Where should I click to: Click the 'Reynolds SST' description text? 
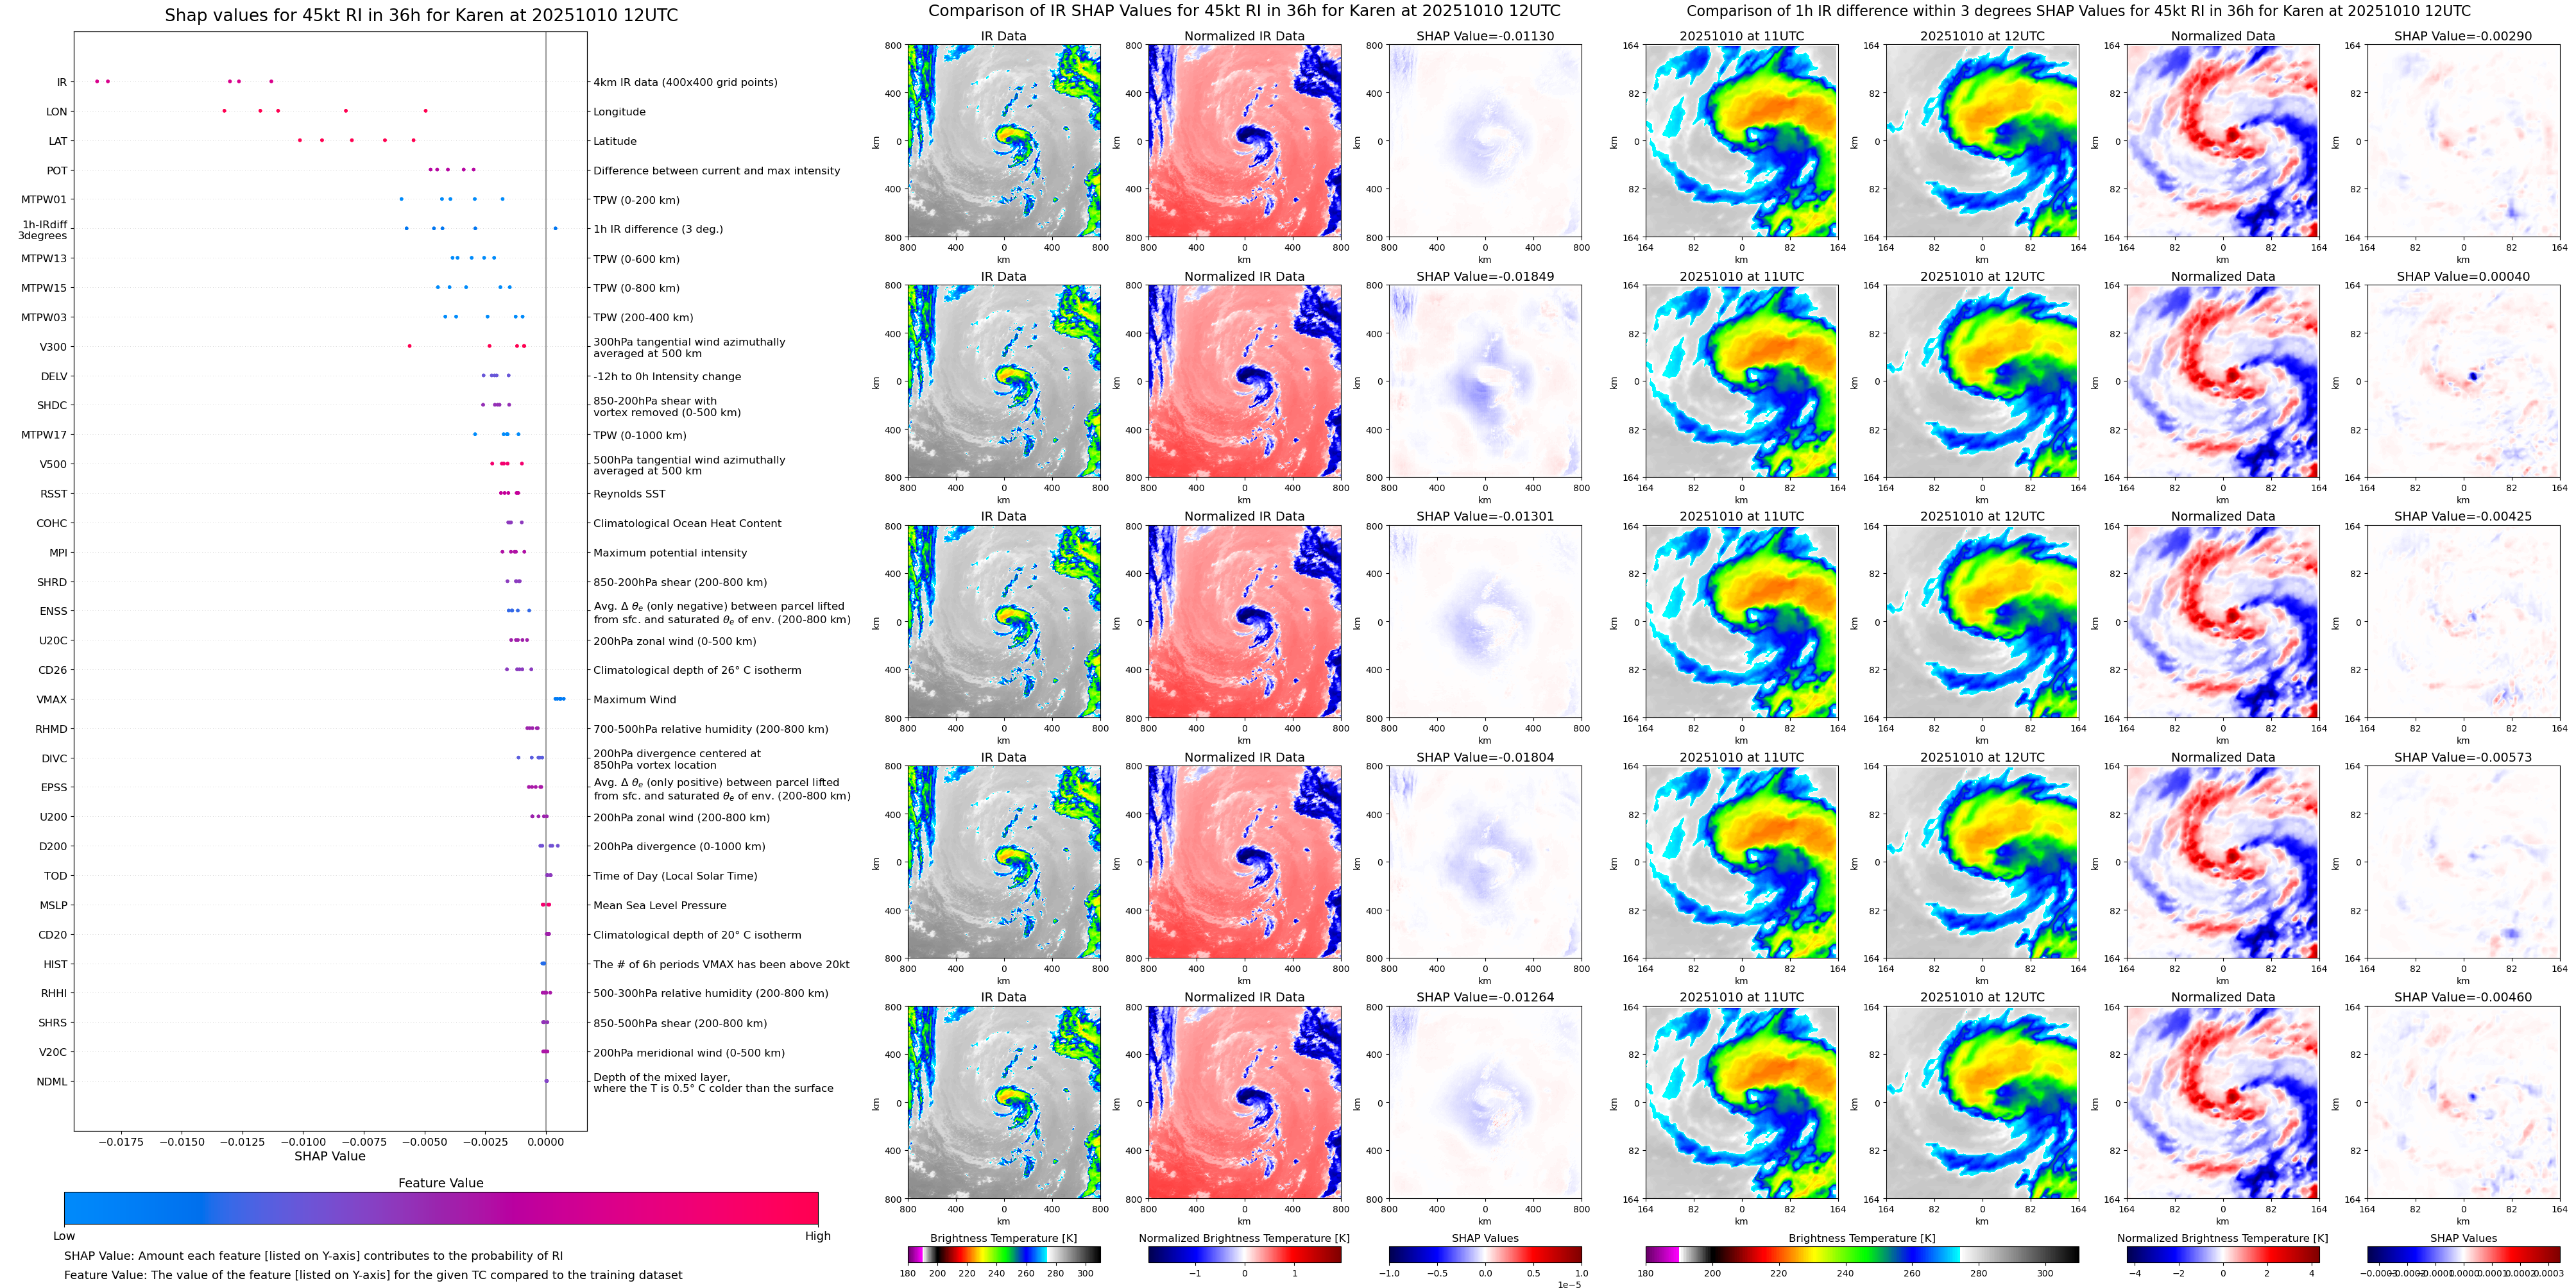(628, 494)
